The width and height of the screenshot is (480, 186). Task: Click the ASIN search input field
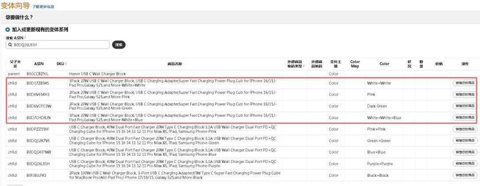point(57,45)
